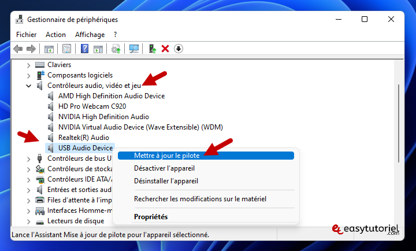Click the Contrôleurs de stockage icon

coord(40,169)
